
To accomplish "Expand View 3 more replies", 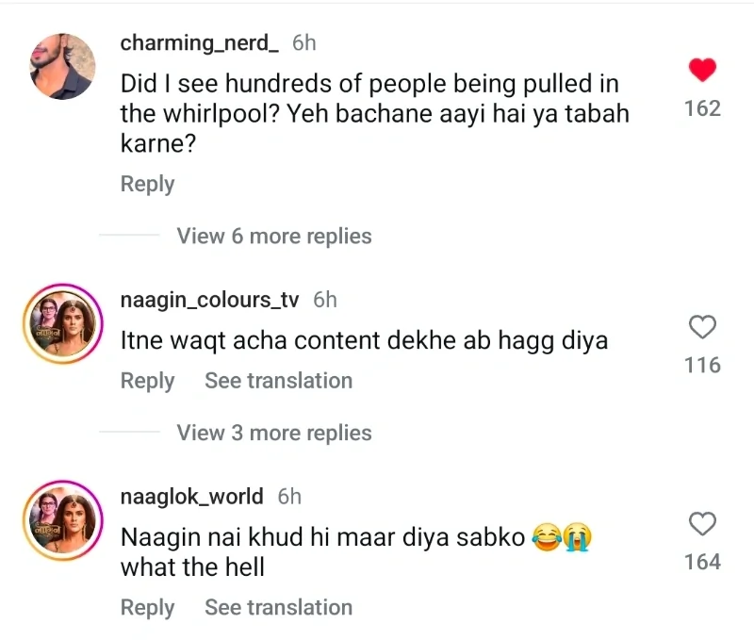I will click(x=274, y=433).
